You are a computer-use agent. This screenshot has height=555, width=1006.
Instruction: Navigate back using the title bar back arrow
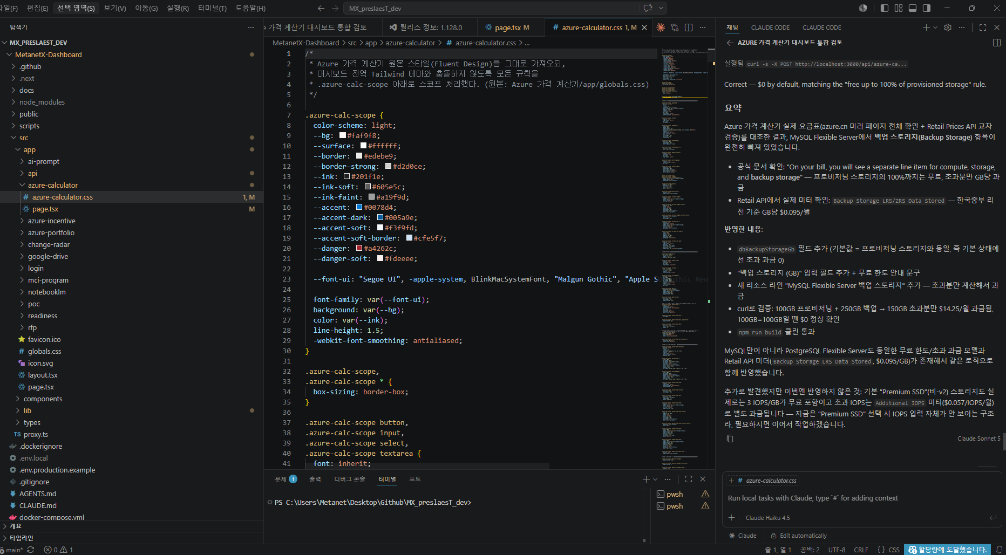click(x=321, y=8)
